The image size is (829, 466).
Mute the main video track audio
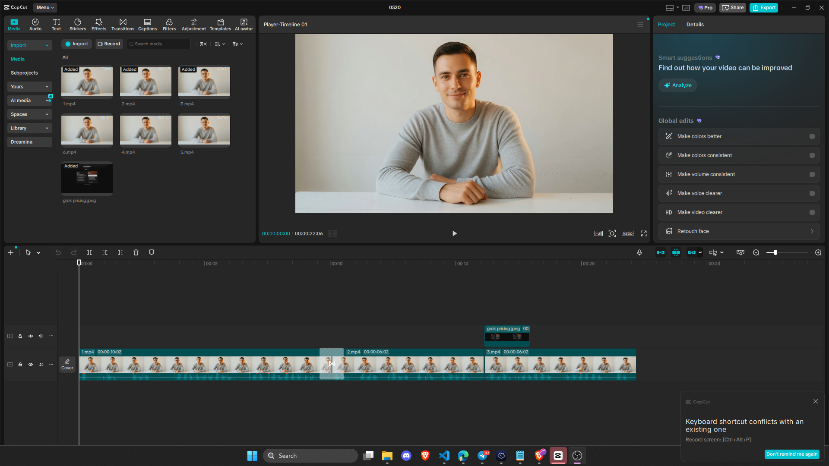pos(41,365)
